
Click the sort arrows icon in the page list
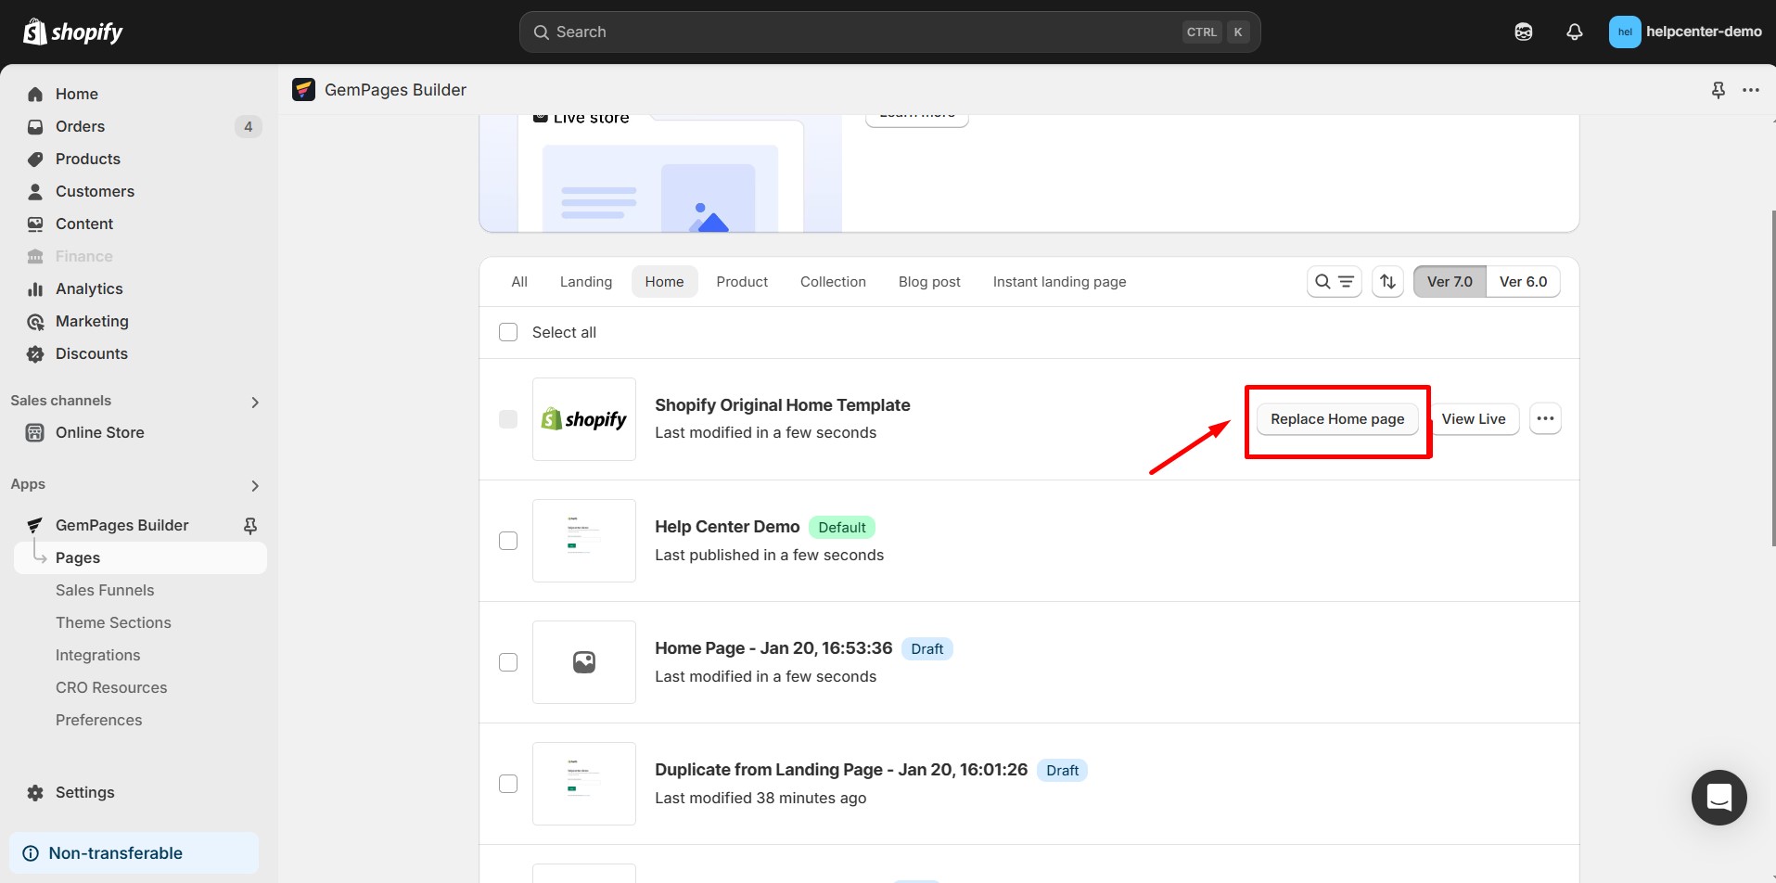pyautogui.click(x=1386, y=281)
